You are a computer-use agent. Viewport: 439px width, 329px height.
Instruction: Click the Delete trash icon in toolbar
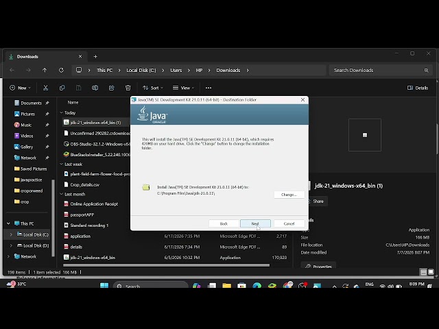pos(128,88)
